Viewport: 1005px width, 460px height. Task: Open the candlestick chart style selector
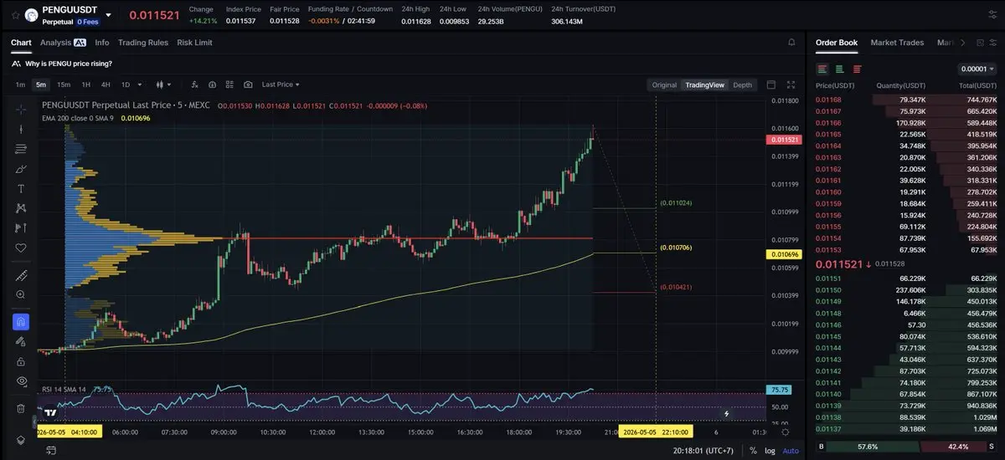pyautogui.click(x=164, y=84)
